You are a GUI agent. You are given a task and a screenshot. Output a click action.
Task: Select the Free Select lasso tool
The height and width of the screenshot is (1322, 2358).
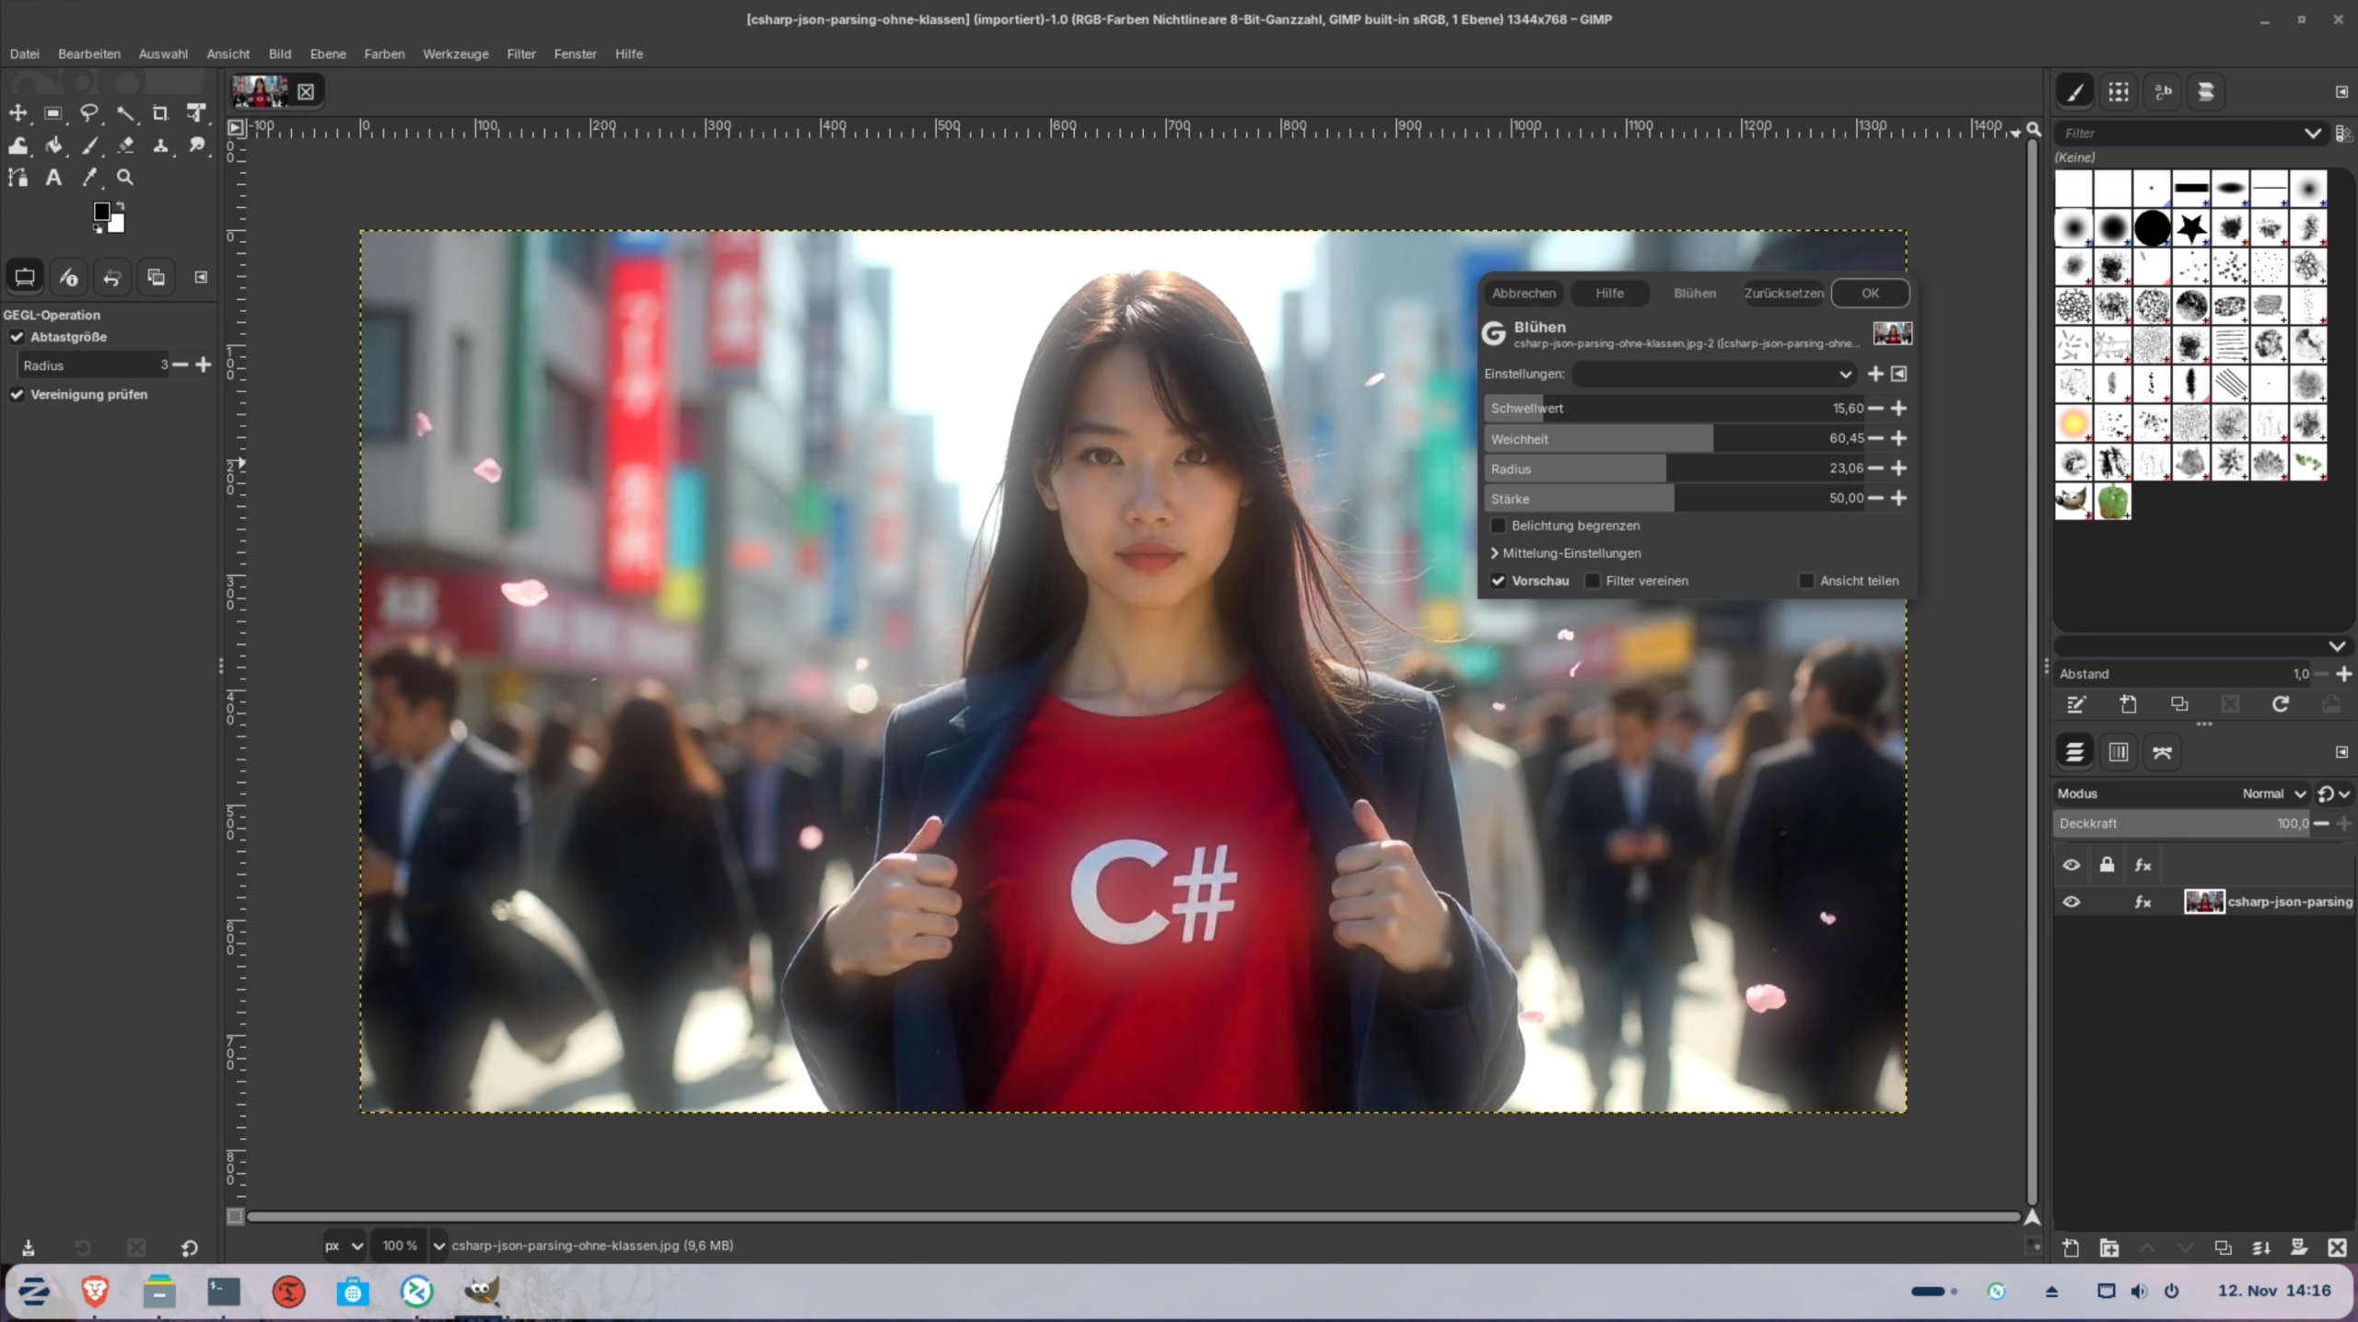coord(89,113)
